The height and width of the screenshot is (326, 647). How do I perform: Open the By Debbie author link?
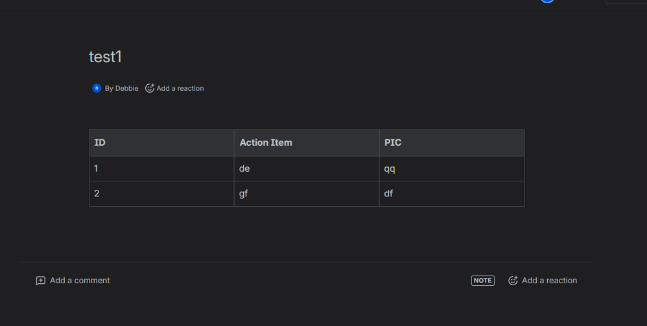[x=121, y=88]
